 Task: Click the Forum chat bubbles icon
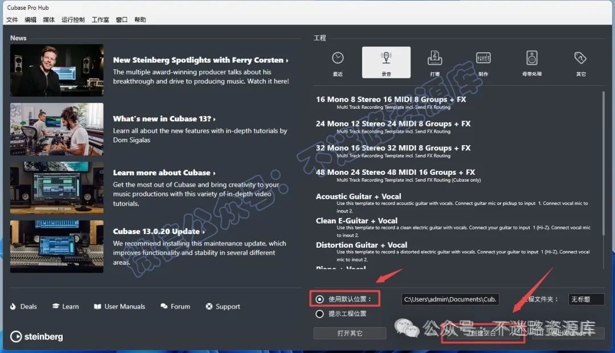click(x=164, y=306)
